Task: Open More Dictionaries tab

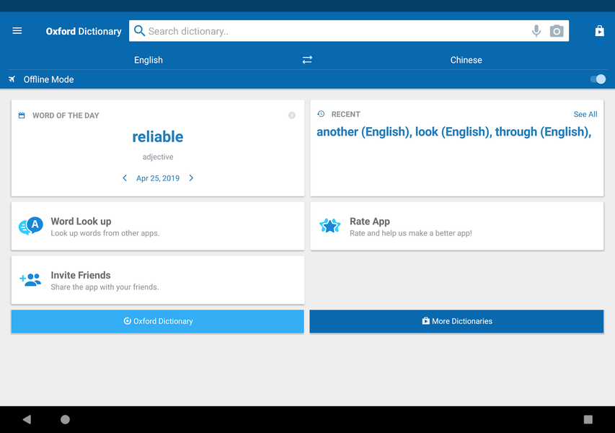Action: point(456,321)
